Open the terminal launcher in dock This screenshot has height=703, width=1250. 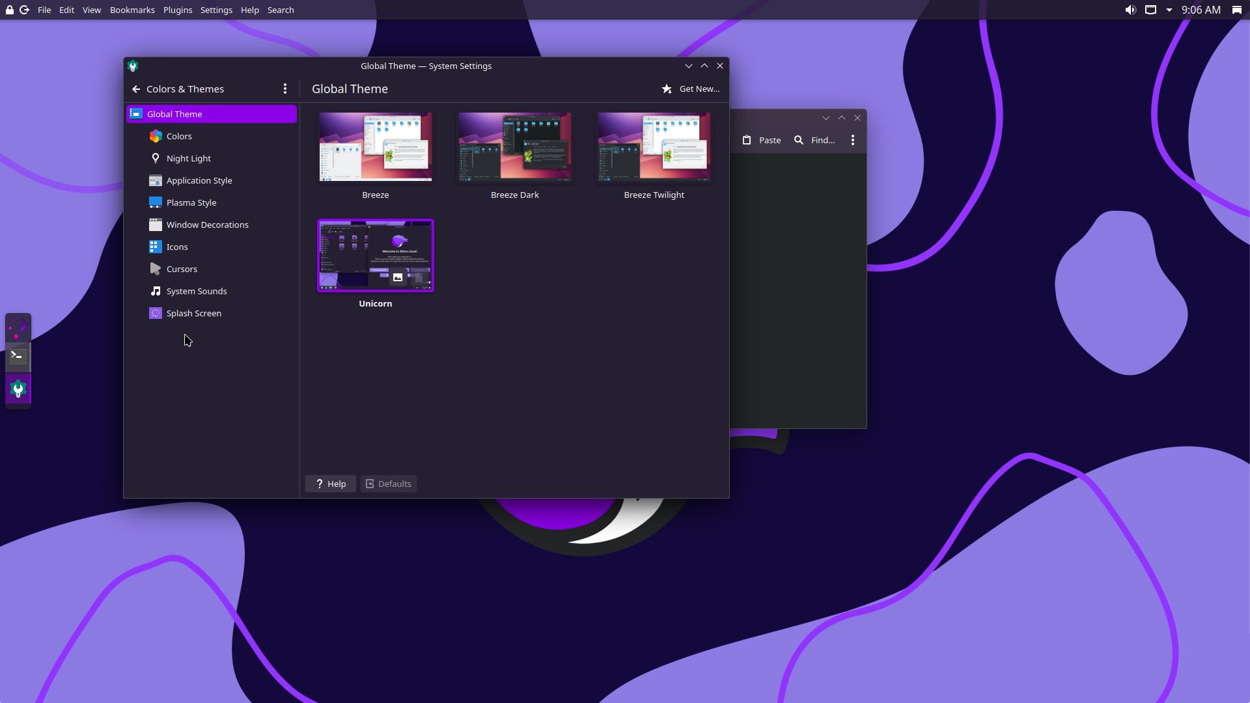18,356
